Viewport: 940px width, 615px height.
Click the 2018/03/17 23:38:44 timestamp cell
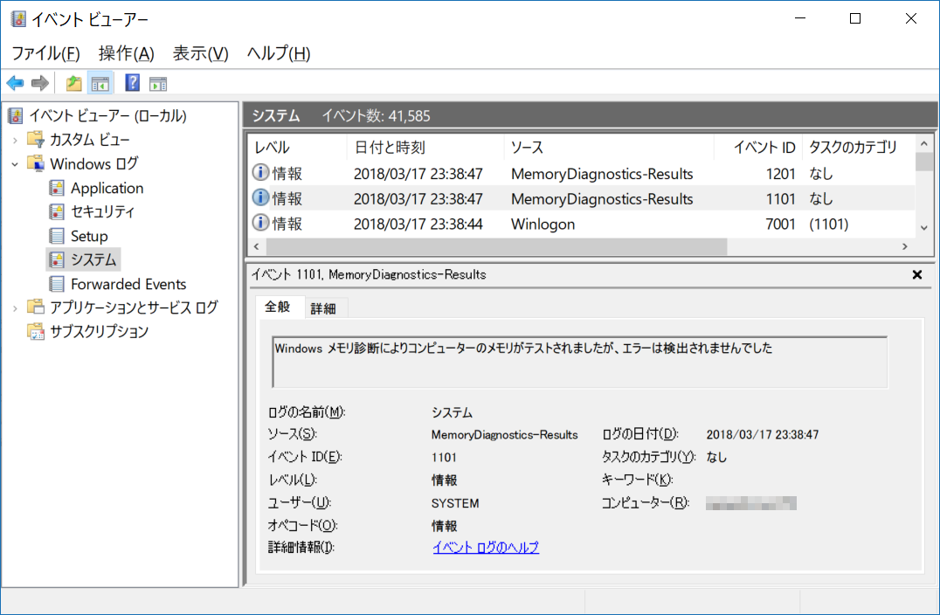click(418, 225)
